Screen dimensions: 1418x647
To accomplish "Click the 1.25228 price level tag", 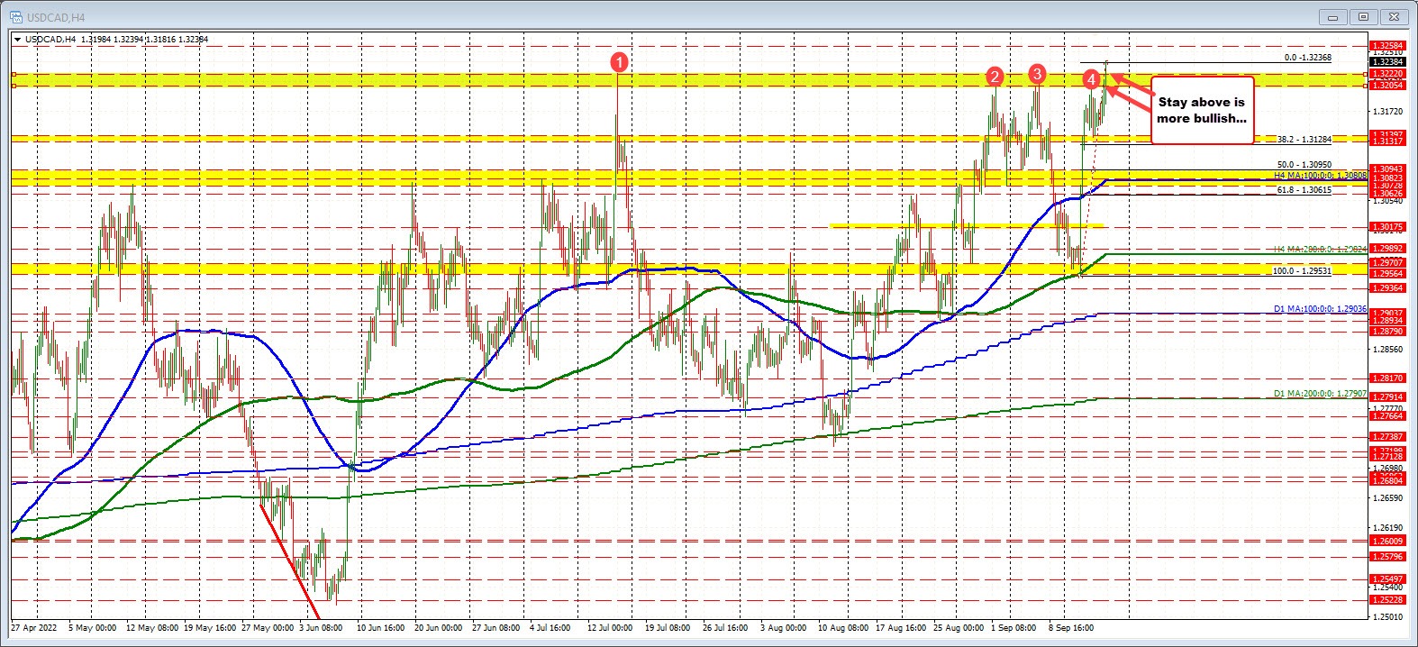I will 1386,599.
